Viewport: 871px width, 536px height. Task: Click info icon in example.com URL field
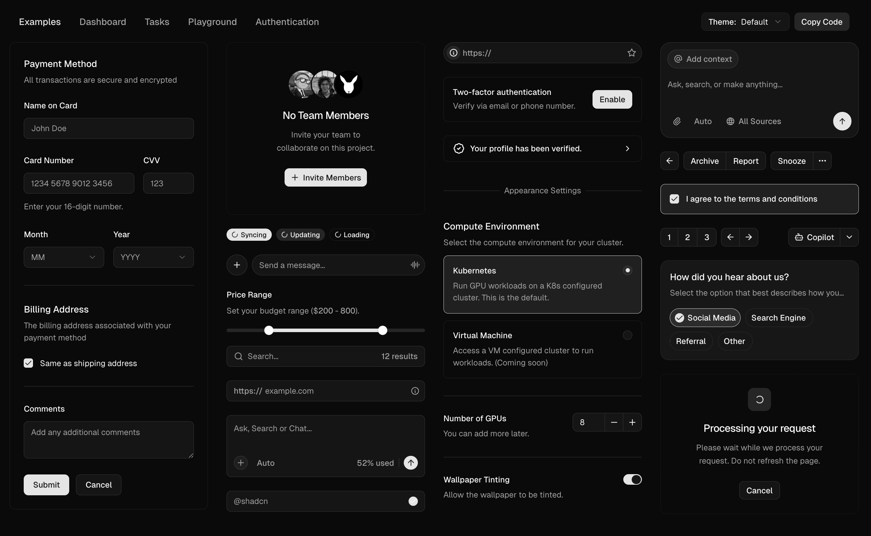coord(415,391)
